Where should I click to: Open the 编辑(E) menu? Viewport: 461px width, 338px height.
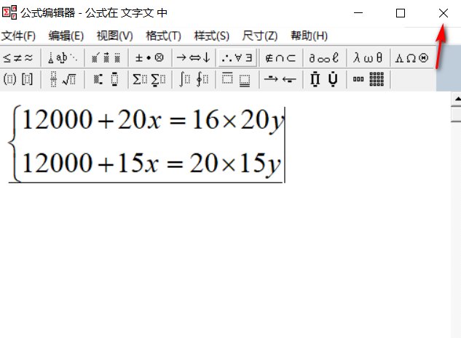tap(66, 36)
